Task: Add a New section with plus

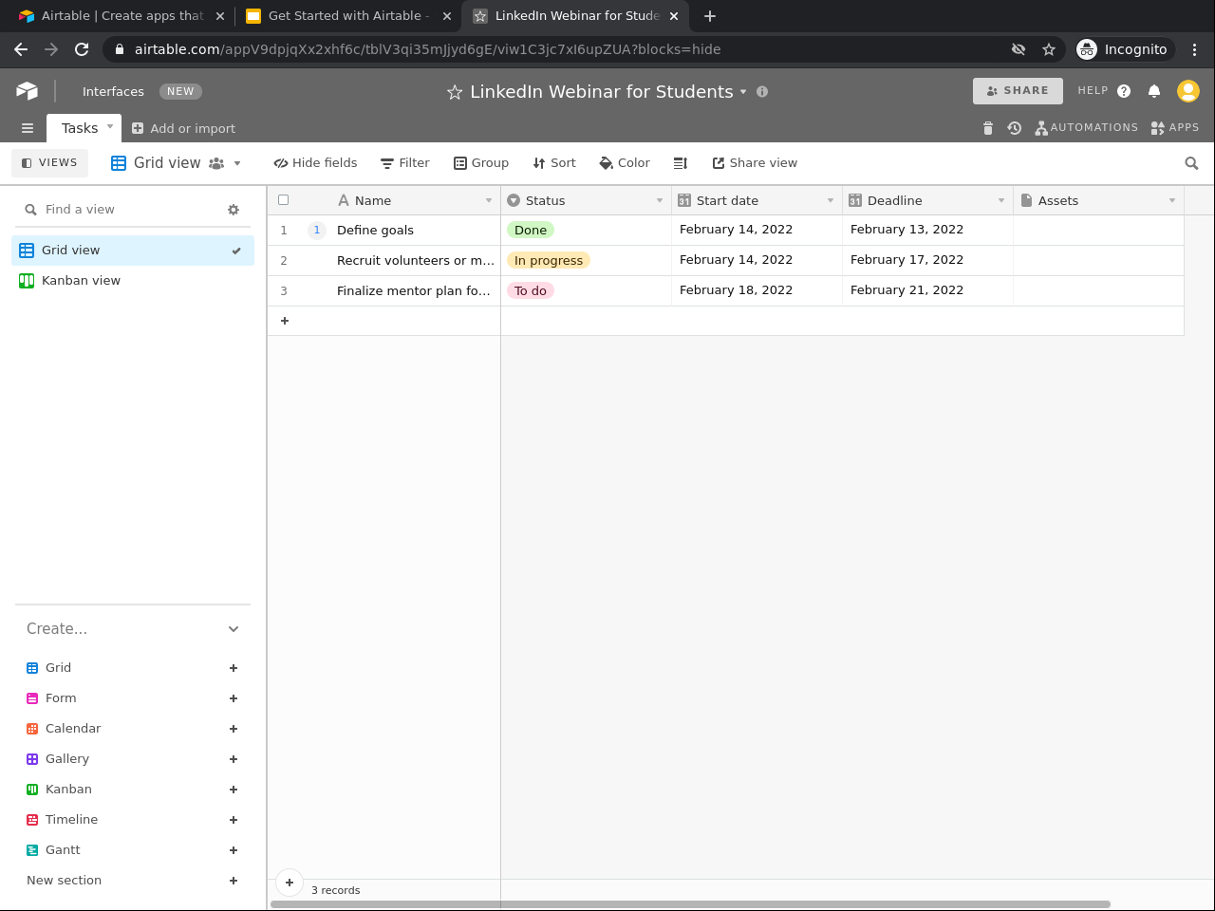Action: (x=234, y=881)
